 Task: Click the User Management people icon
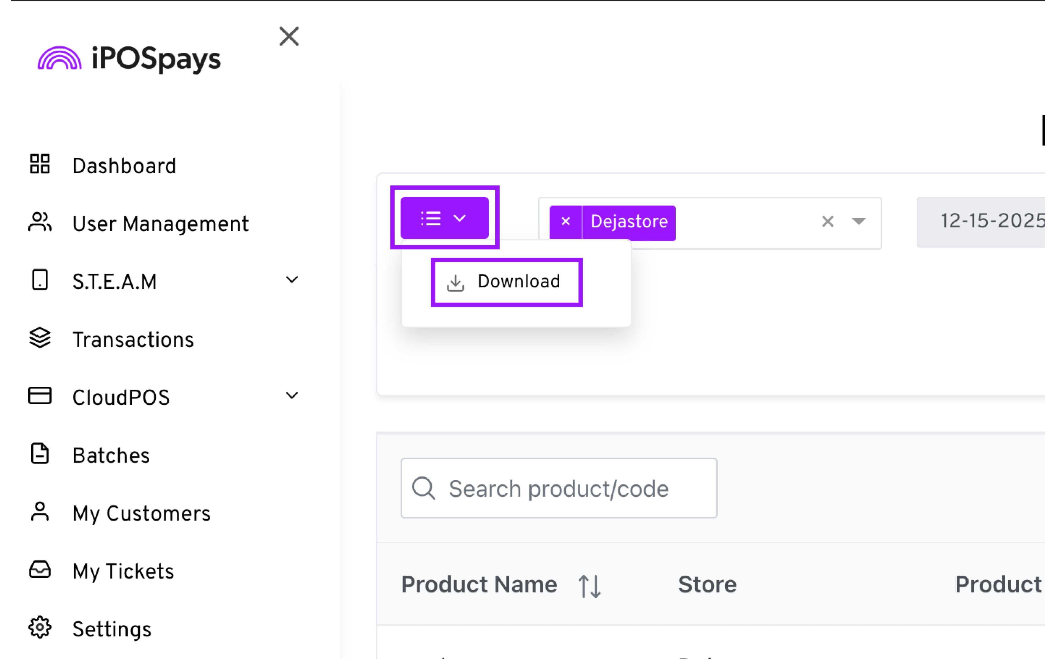coord(40,222)
